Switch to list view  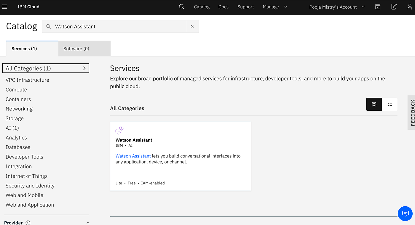click(x=390, y=104)
